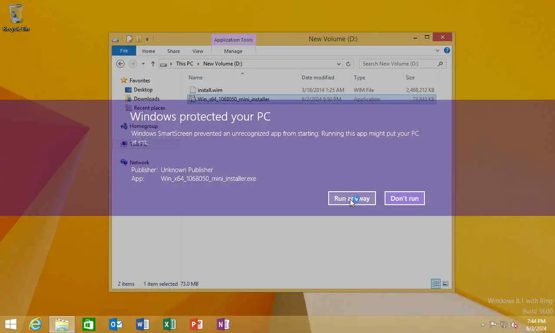Viewport: 555px width, 333px height.
Task: Launch Excel from the taskbar
Action: point(170,324)
